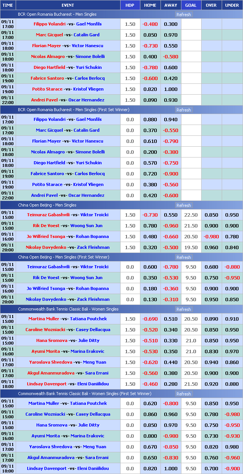Select 0.890 home odds for Pavel vs Hernandez

pos(150,100)
